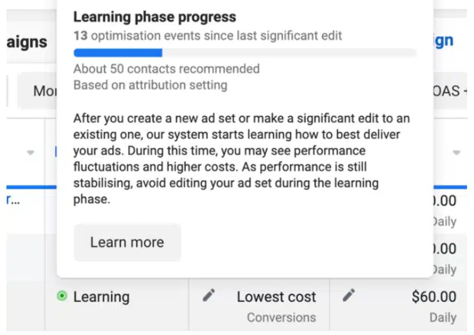474x335 pixels.
Task: Click the blue link in the top right
Action: pos(441,40)
